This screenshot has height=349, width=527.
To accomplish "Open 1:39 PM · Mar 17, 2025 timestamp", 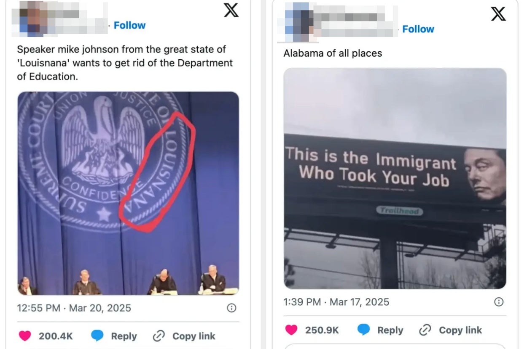I will coord(336,302).
